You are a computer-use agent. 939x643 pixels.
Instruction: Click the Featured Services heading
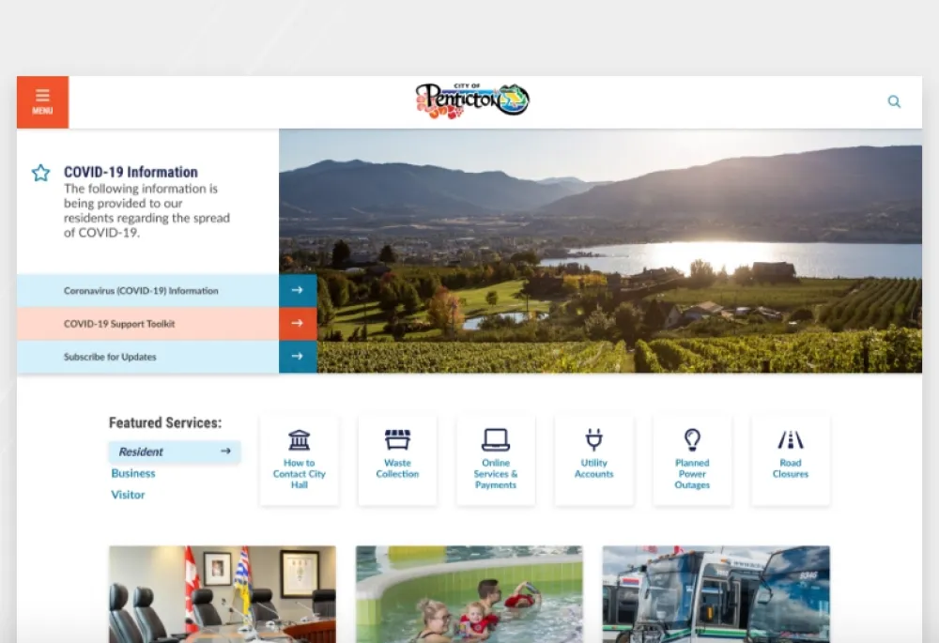tap(165, 422)
